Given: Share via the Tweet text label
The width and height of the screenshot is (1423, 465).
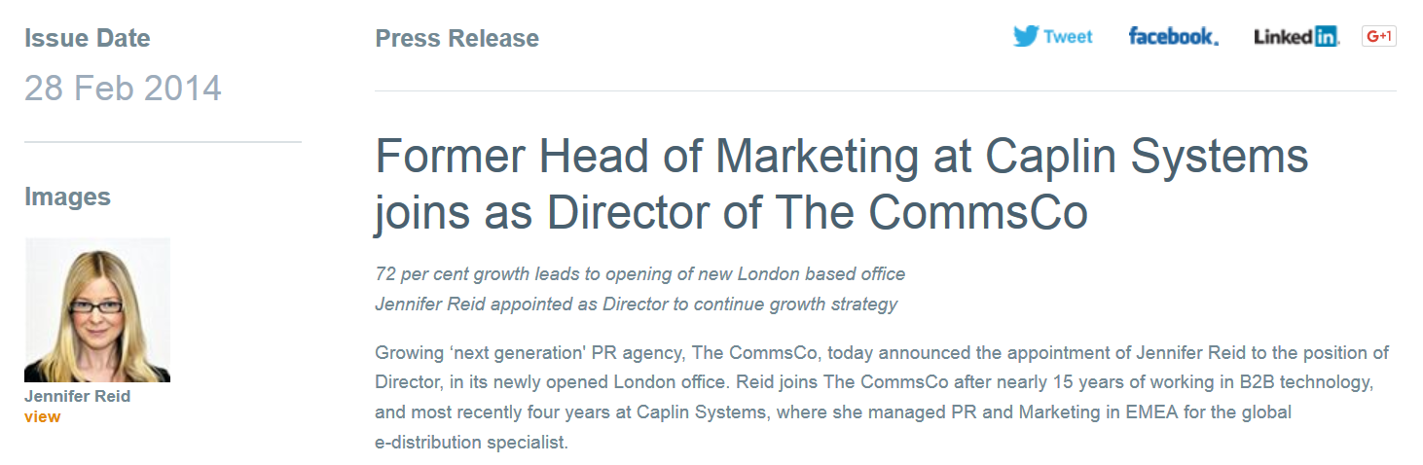Looking at the screenshot, I should 1068,37.
